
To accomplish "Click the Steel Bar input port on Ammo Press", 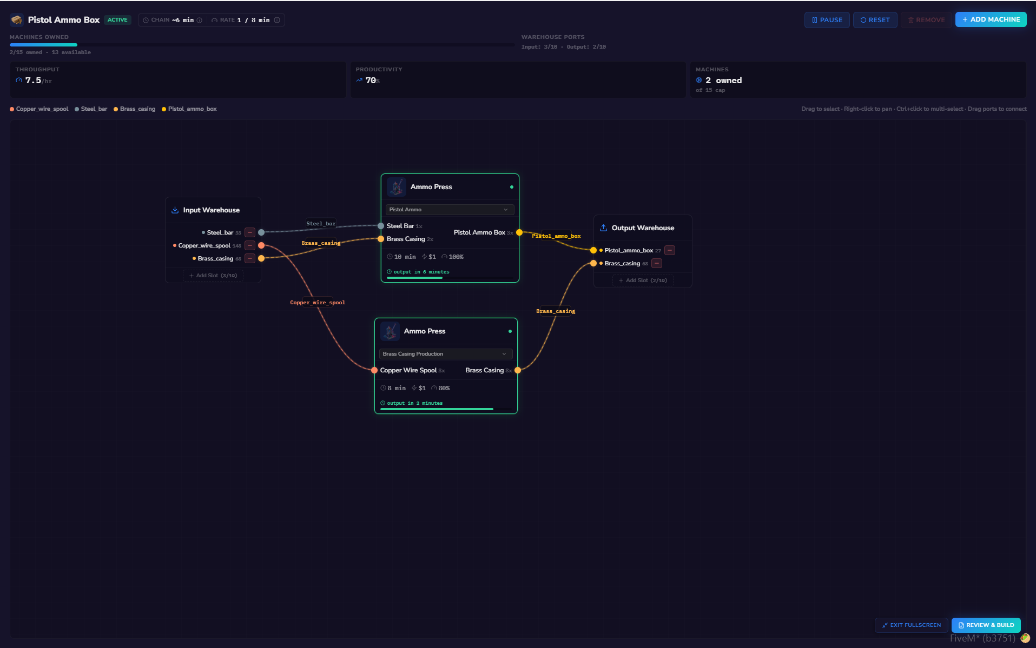I will click(x=381, y=226).
